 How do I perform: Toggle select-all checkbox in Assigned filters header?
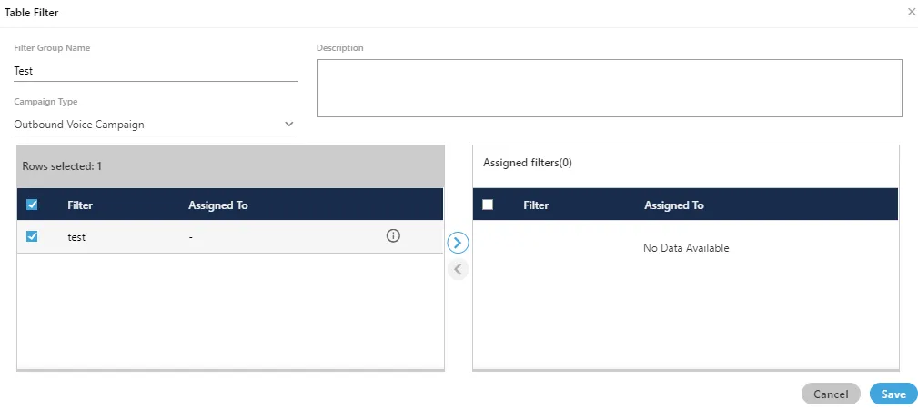(x=487, y=204)
